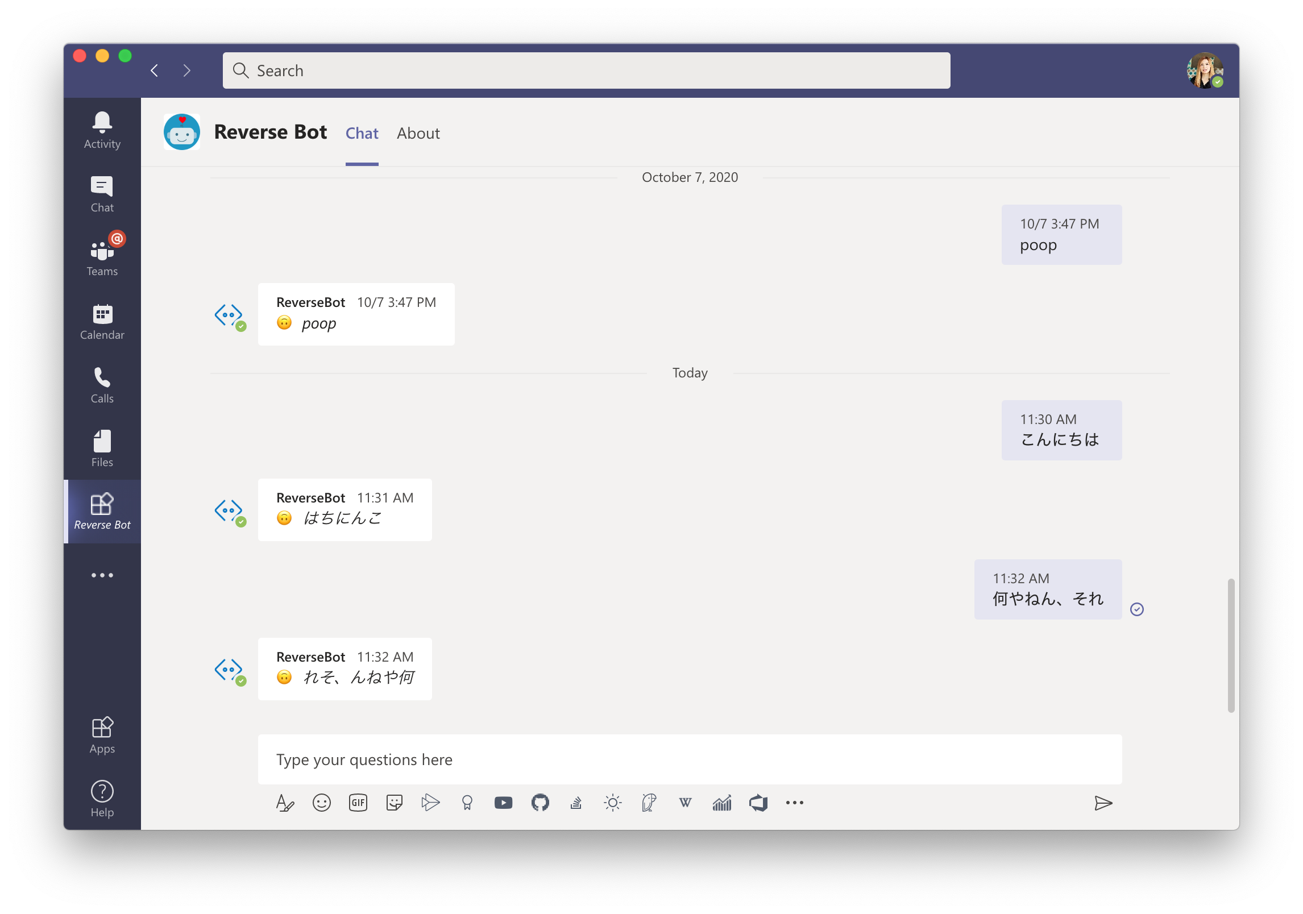Click the chat scrollbar thumb
This screenshot has width=1303, height=914.
[1231, 645]
